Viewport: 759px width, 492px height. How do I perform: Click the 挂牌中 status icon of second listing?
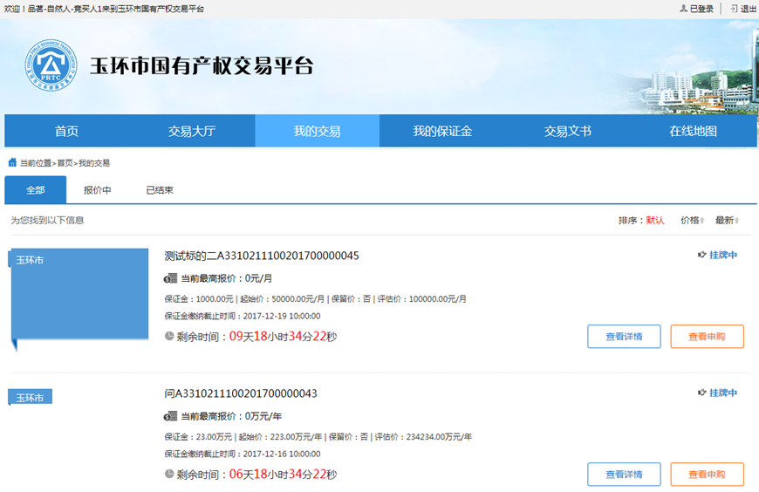pyautogui.click(x=702, y=393)
